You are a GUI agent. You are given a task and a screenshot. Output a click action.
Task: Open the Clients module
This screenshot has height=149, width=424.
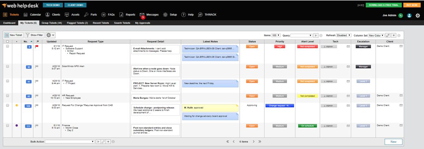pyautogui.click(x=53, y=15)
